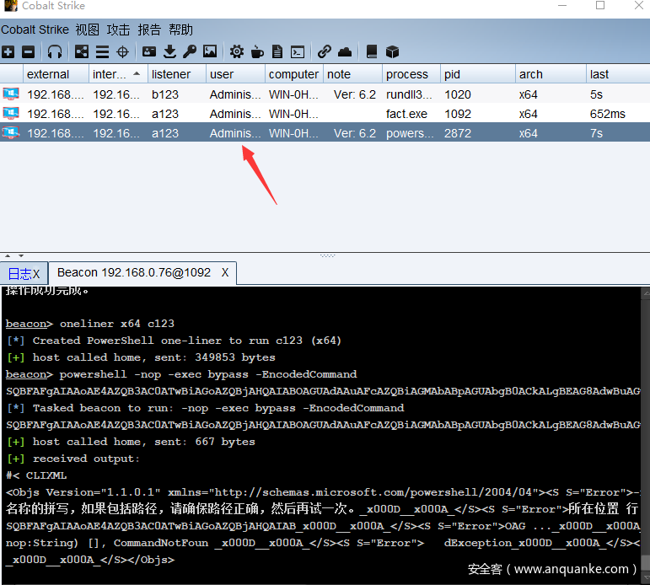Screen dimensions: 650x585
Task: Click the coffee cup Java applet attack icon
Action: point(257,51)
